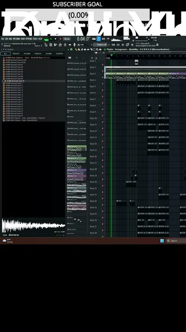
Task: Mute Track 27 via its LED
Action: point(103,230)
